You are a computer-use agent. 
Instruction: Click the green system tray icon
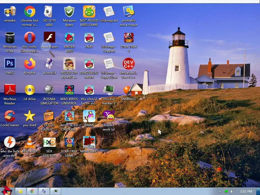point(226,191)
